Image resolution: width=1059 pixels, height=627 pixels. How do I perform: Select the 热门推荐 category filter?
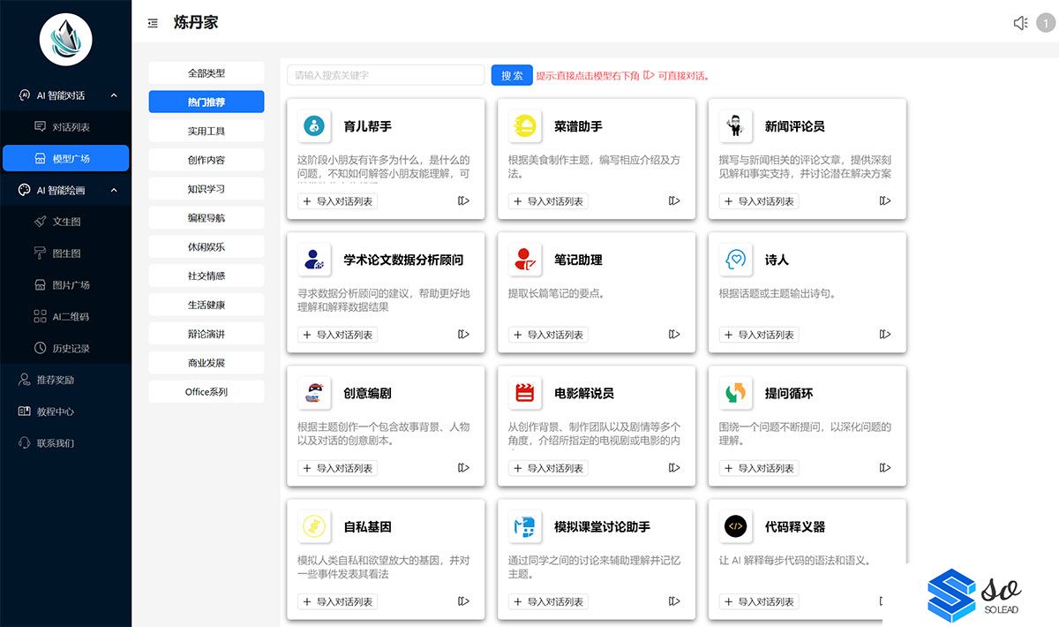pos(207,102)
